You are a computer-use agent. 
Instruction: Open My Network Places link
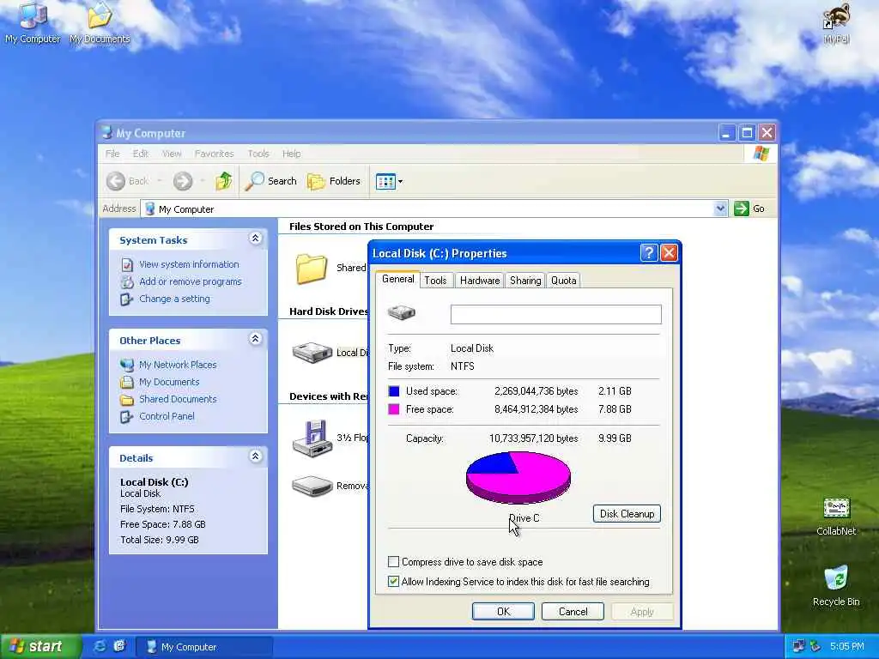178,364
